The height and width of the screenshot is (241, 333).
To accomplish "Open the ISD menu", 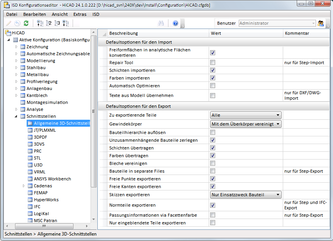I will [96, 14].
